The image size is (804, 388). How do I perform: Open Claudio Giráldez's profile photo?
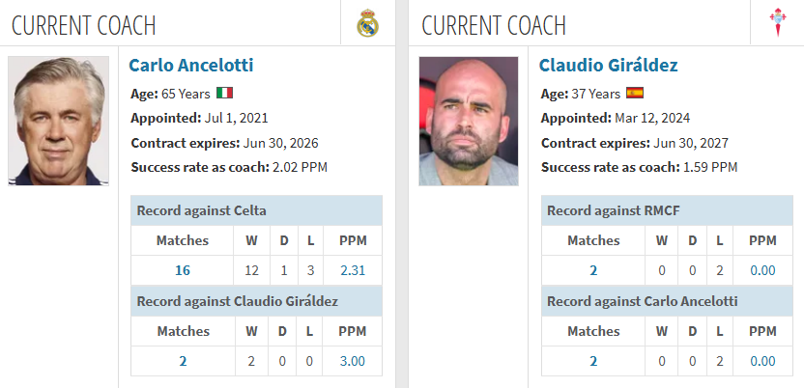click(469, 121)
